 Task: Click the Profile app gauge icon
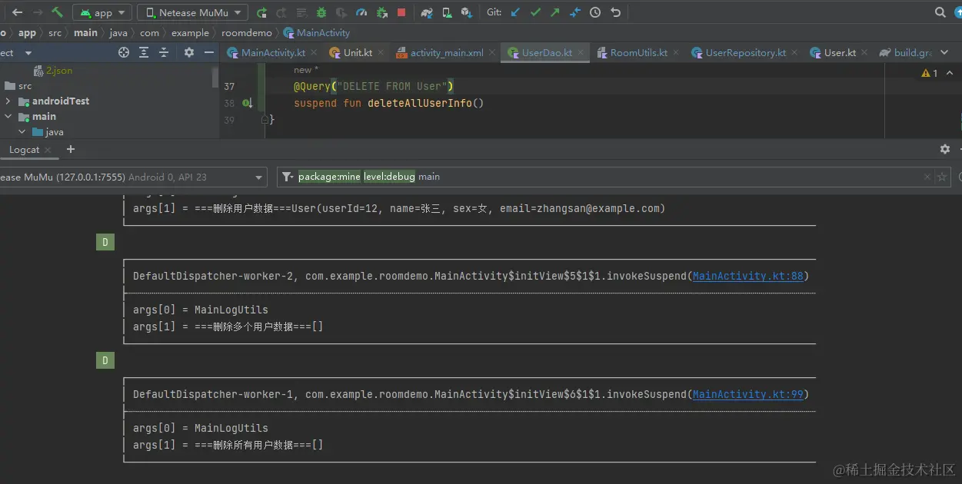[361, 12]
